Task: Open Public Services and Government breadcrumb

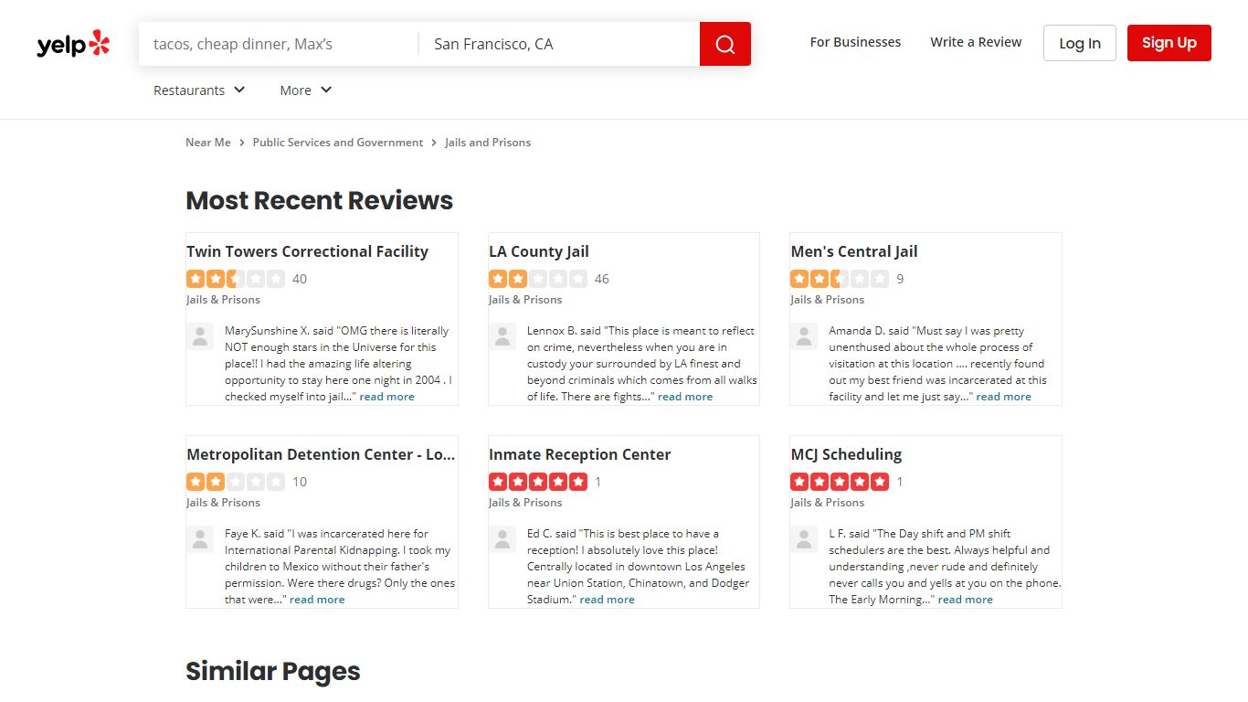Action: [x=338, y=143]
